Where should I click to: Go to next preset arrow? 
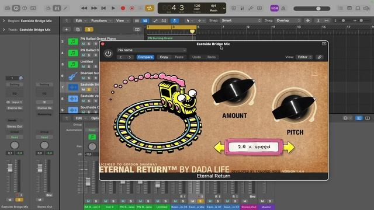click(130, 57)
